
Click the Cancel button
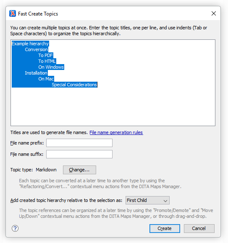[x=199, y=228]
